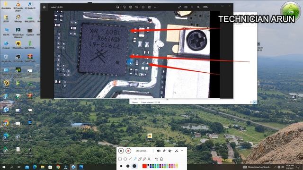The width and height of the screenshot is (303, 170).
Task: Select the Text annotation tool
Action: click(149, 159)
